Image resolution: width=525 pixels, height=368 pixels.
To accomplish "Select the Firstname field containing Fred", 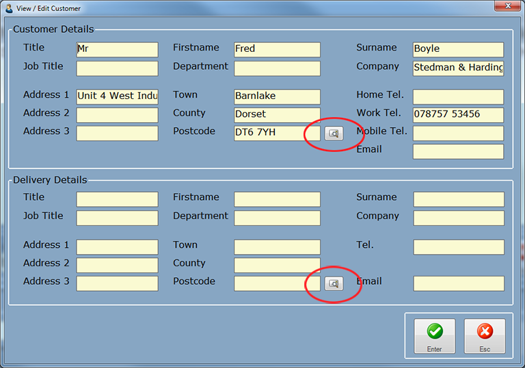I will pos(277,49).
